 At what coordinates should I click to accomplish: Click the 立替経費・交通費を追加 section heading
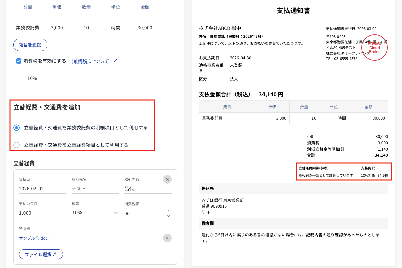(x=47, y=107)
